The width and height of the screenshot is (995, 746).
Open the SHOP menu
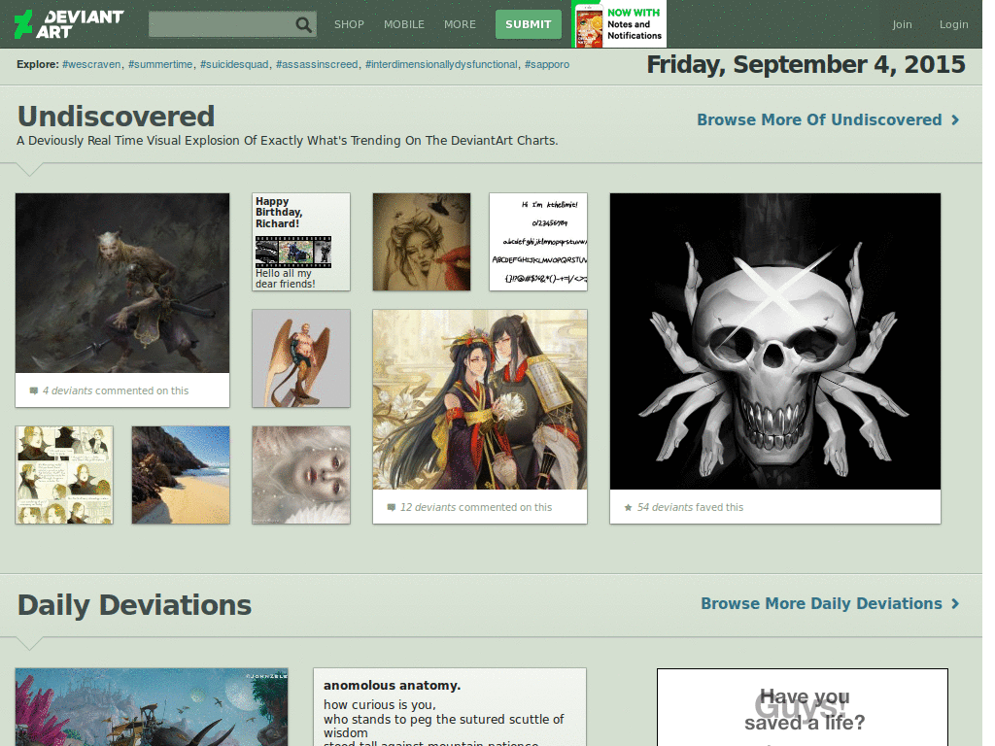(349, 24)
